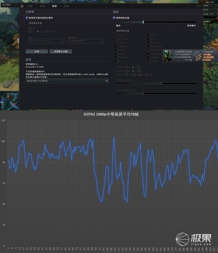Screen dimensions: 218x253
Task: Open the 选项 (Options) tab
Action: click(x=42, y=6)
